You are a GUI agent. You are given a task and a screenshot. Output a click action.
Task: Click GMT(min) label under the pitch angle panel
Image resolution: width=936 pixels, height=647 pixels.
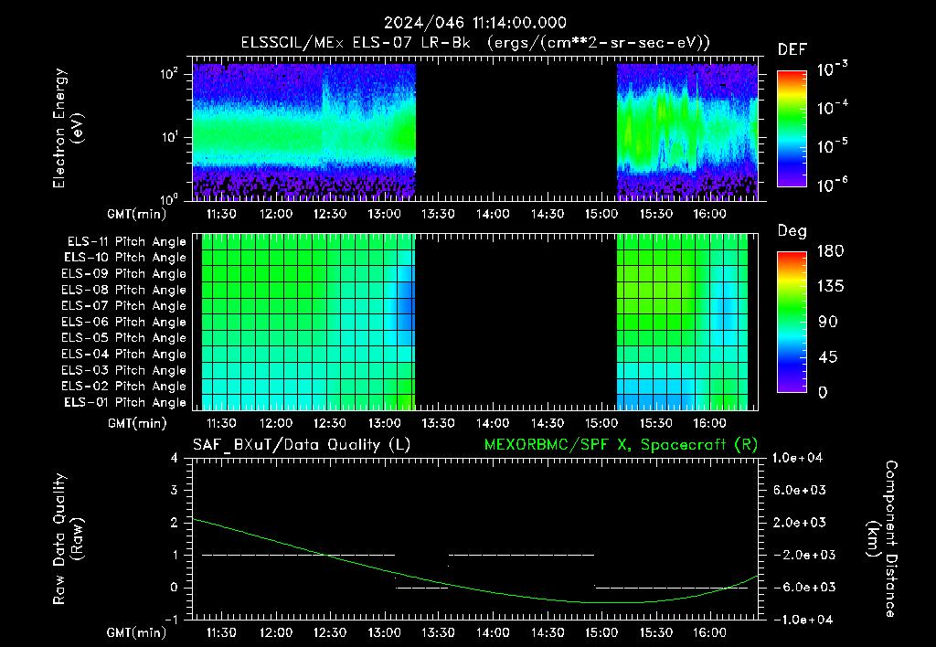coord(137,423)
